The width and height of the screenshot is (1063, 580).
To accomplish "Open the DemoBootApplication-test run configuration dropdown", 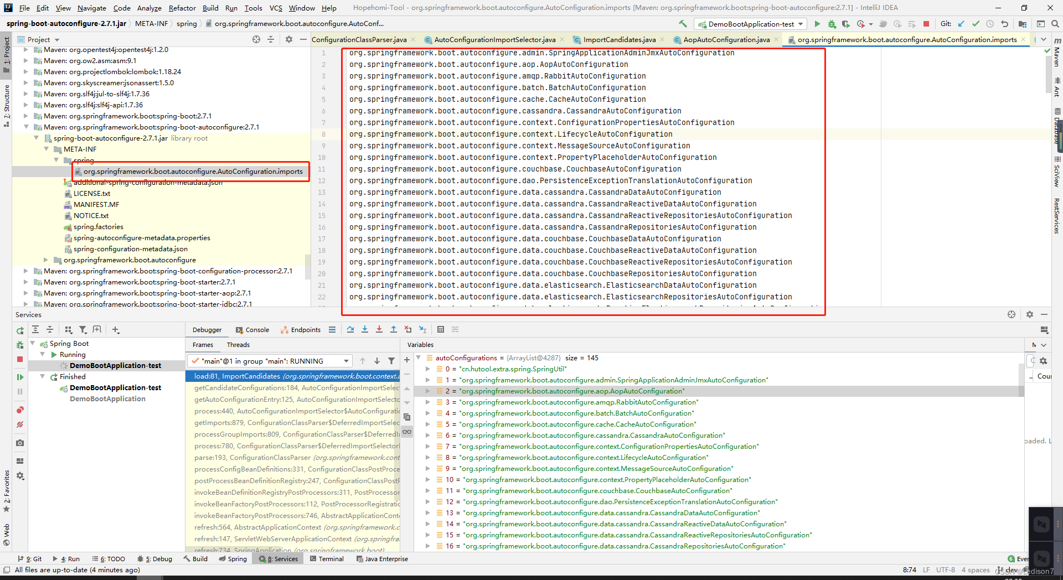I will coord(751,24).
